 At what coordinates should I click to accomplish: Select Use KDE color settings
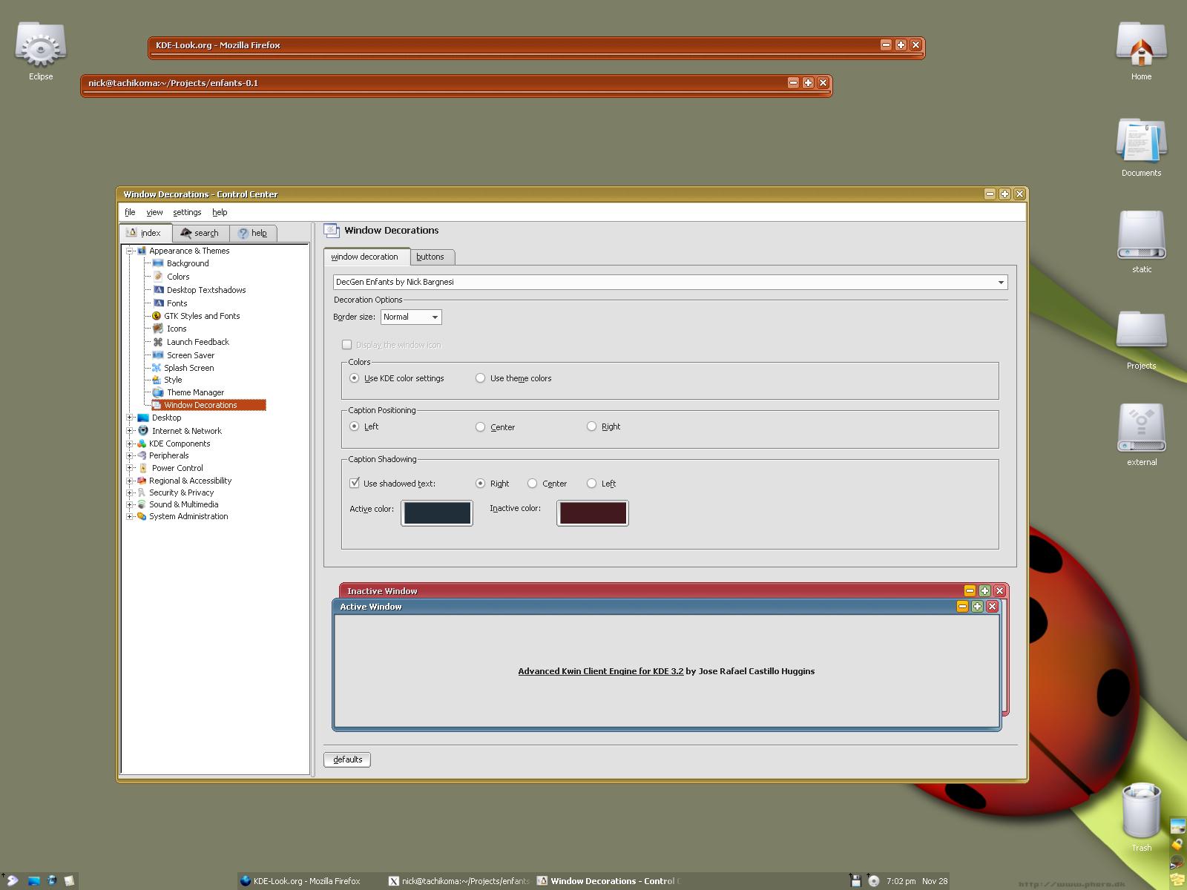pos(397,378)
